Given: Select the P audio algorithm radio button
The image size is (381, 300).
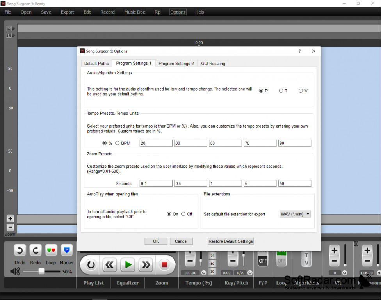Looking at the screenshot, I should (261, 91).
